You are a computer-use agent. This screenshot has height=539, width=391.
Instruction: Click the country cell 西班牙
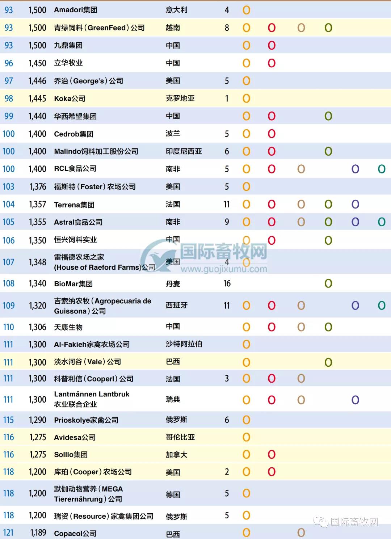point(177,306)
